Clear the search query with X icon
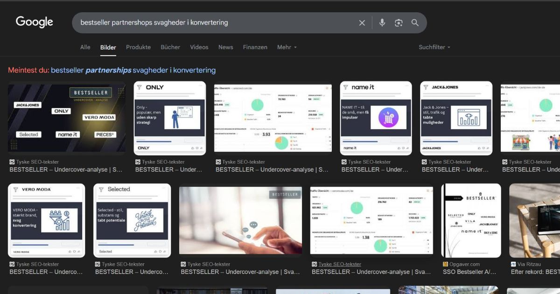This screenshot has width=560, height=294. [362, 23]
